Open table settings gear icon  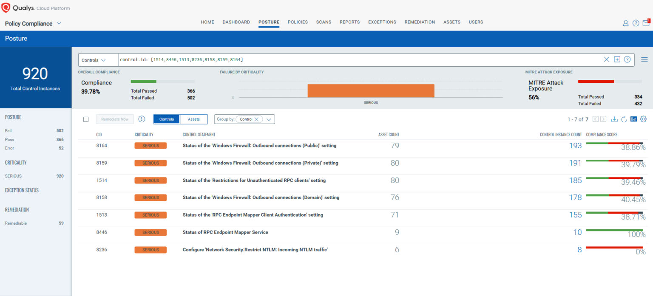click(x=643, y=119)
